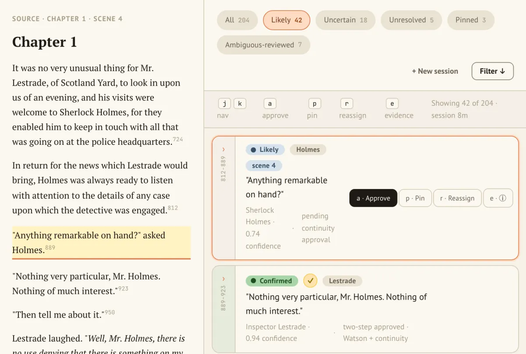This screenshot has height=354, width=526.
Task: Click the Likely status badge
Action: (265, 150)
